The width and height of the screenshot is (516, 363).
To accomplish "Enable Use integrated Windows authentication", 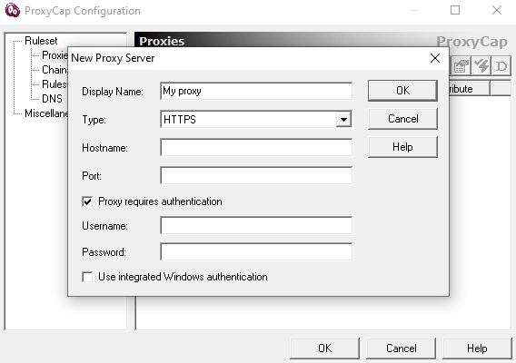I will tap(87, 277).
